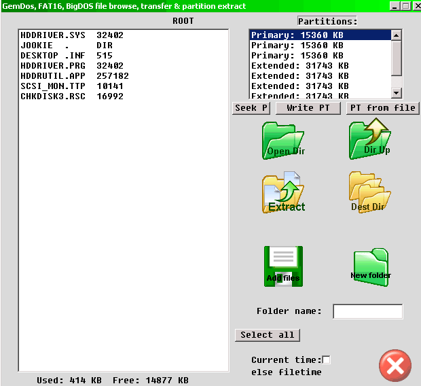Viewport: 421px width, 386px height.
Task: Go up one level with Dir Up
Action: click(x=370, y=139)
